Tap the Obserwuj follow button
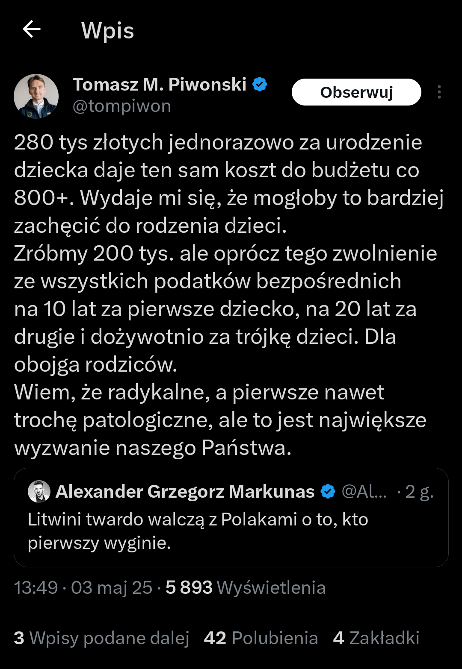This screenshot has height=669, width=462. tap(356, 92)
